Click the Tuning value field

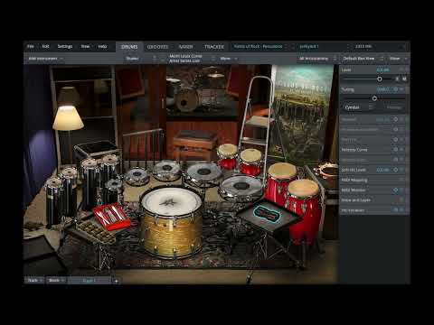point(383,89)
